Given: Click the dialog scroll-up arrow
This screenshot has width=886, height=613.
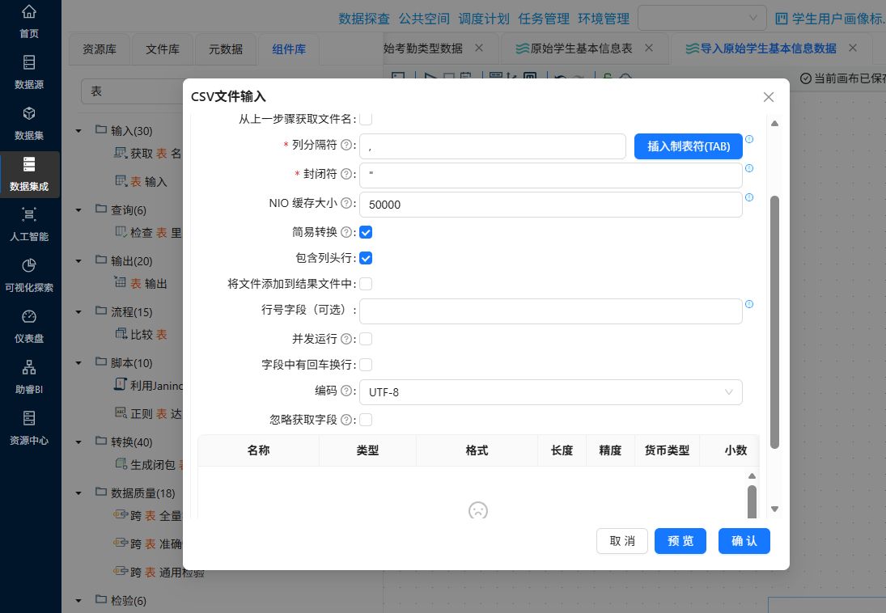Looking at the screenshot, I should click(x=774, y=123).
